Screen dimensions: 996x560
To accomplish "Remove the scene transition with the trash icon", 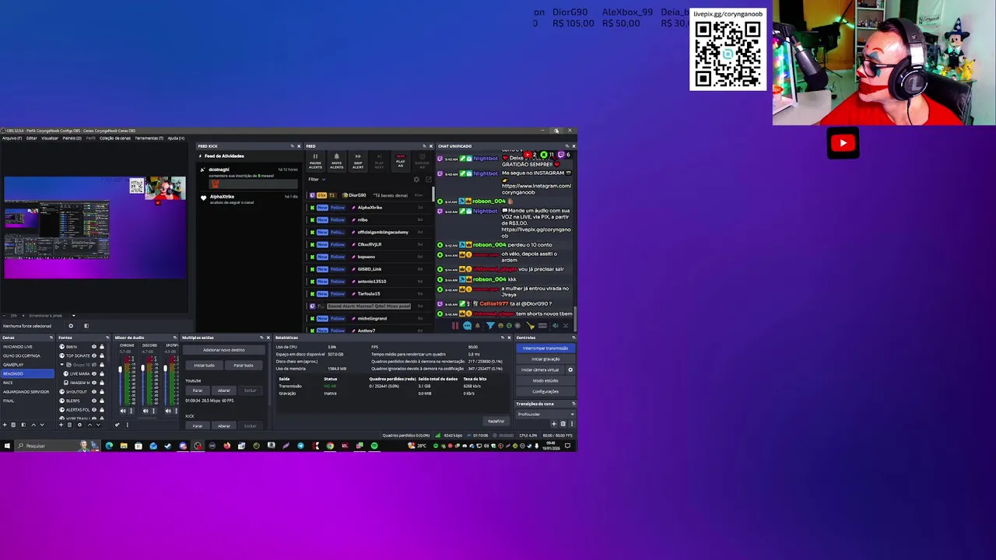I will click(x=563, y=424).
